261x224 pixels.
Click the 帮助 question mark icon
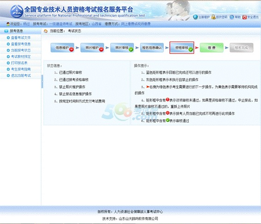point(231,17)
